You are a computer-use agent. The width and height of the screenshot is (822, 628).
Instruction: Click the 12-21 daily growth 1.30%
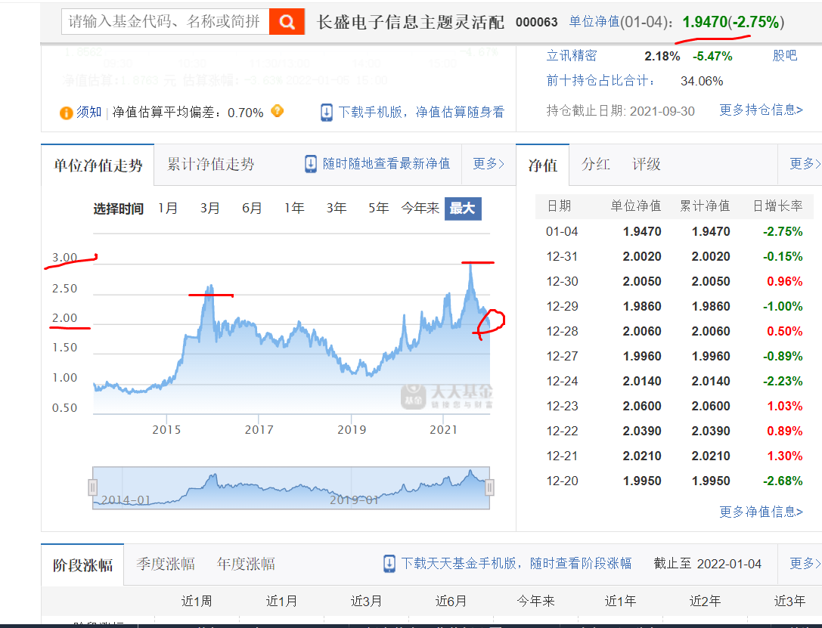(x=784, y=456)
